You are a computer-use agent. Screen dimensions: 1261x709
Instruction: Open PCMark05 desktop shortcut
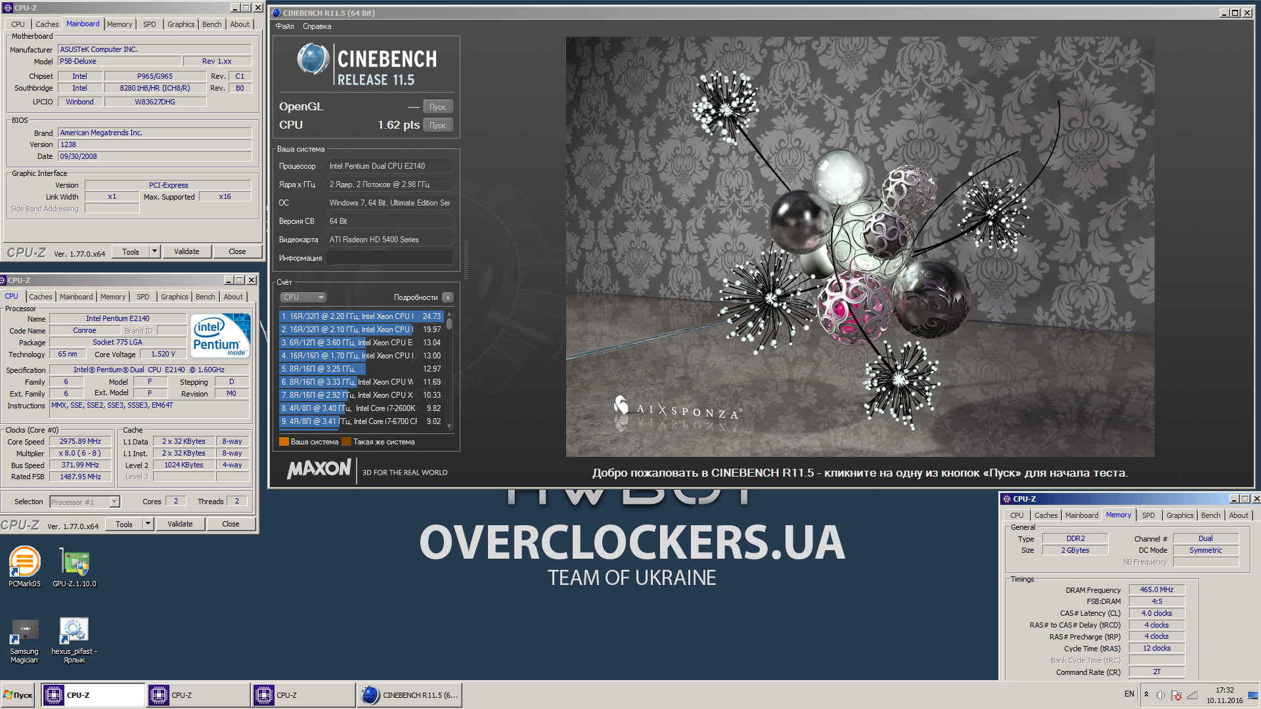pyautogui.click(x=24, y=567)
